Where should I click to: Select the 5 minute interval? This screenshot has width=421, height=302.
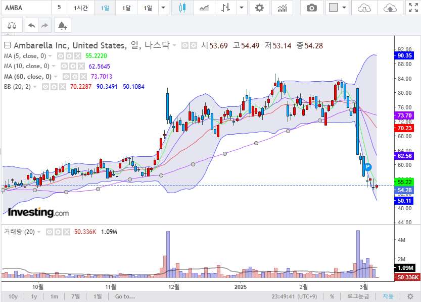pyautogui.click(x=59, y=8)
